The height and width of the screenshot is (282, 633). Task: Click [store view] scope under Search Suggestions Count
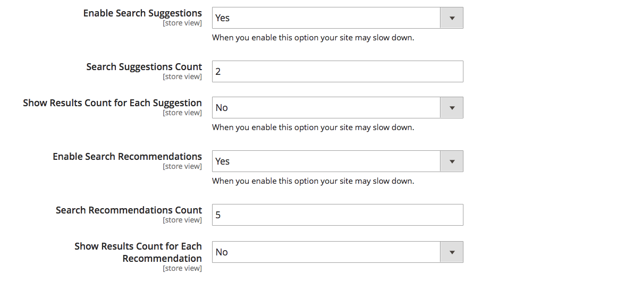(182, 76)
